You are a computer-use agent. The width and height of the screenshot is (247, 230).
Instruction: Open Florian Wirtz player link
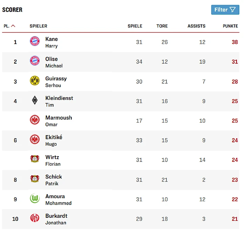[x=53, y=160]
